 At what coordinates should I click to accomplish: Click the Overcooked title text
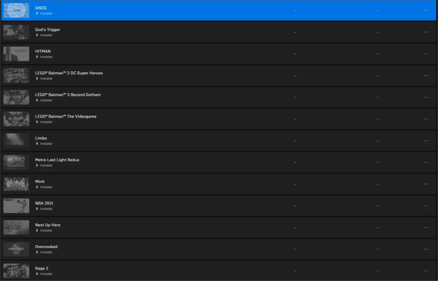click(46, 247)
